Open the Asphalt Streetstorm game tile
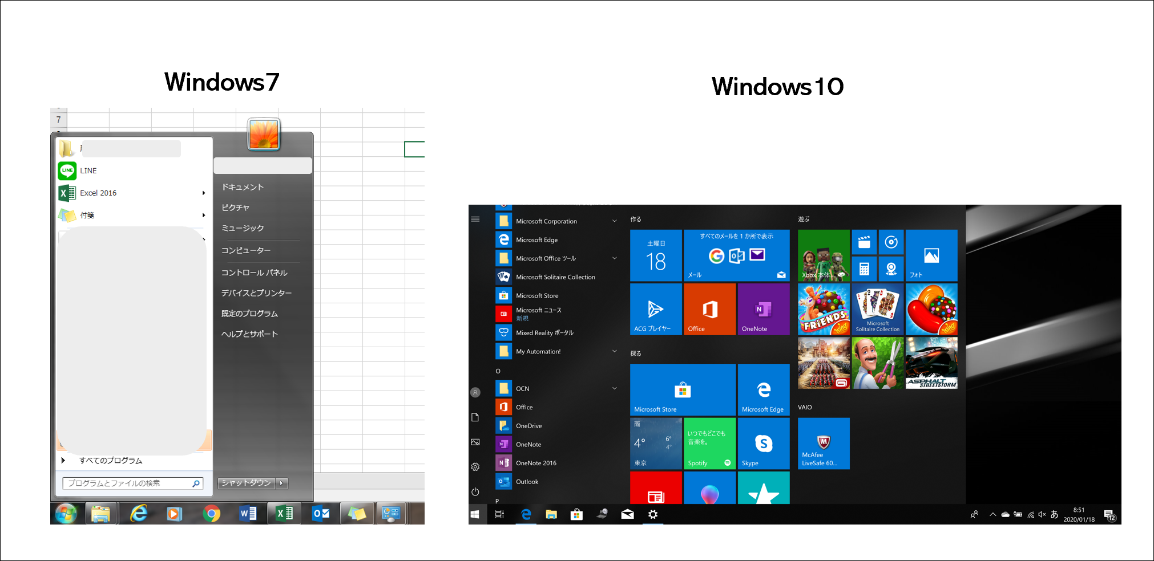Image resolution: width=1154 pixels, height=561 pixels. (931, 363)
